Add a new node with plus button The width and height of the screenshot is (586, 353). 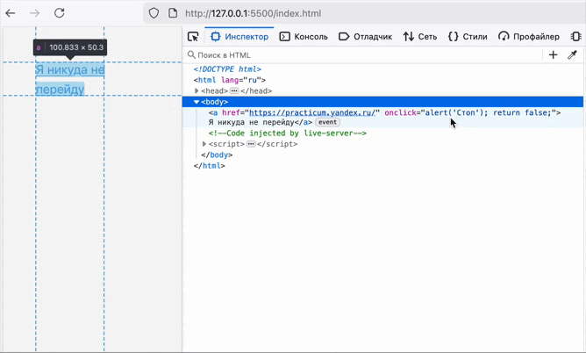coord(554,55)
